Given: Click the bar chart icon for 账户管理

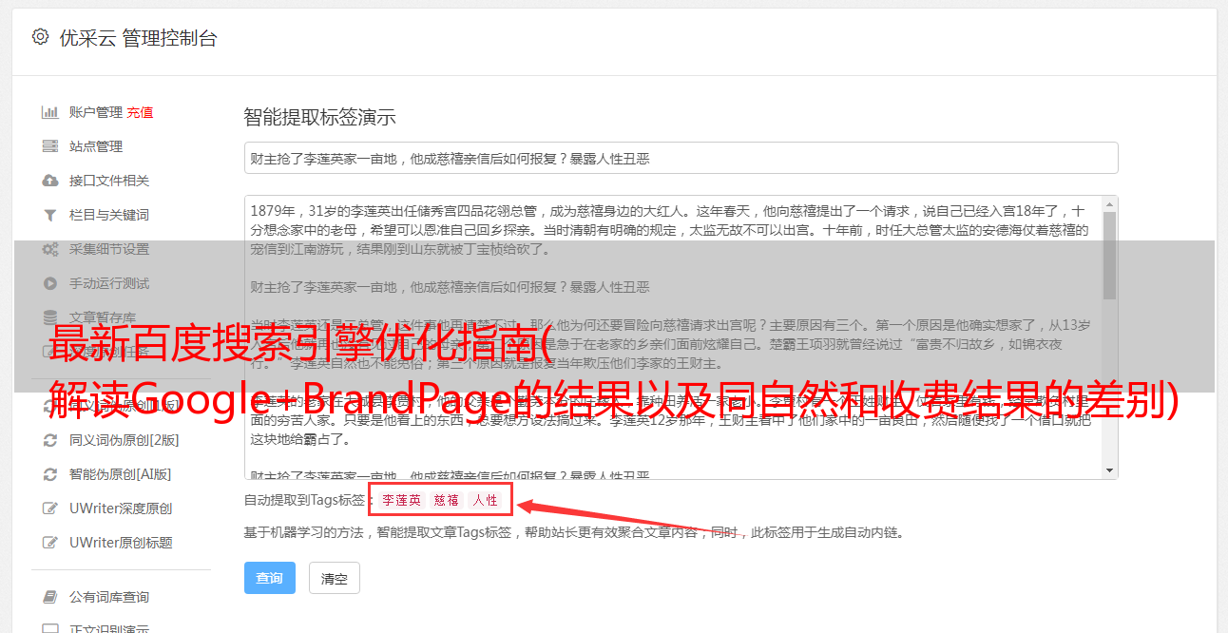Looking at the screenshot, I should pos(49,112).
